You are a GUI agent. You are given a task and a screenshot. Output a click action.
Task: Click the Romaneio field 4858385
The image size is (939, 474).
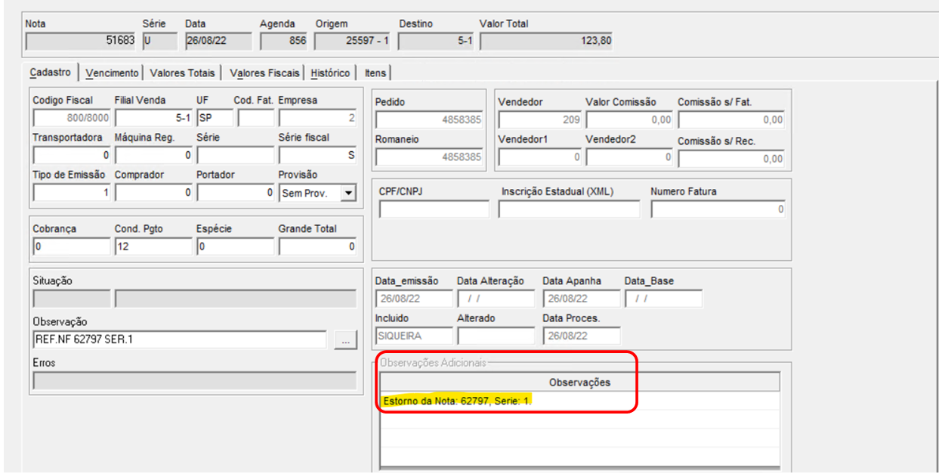coord(429,157)
